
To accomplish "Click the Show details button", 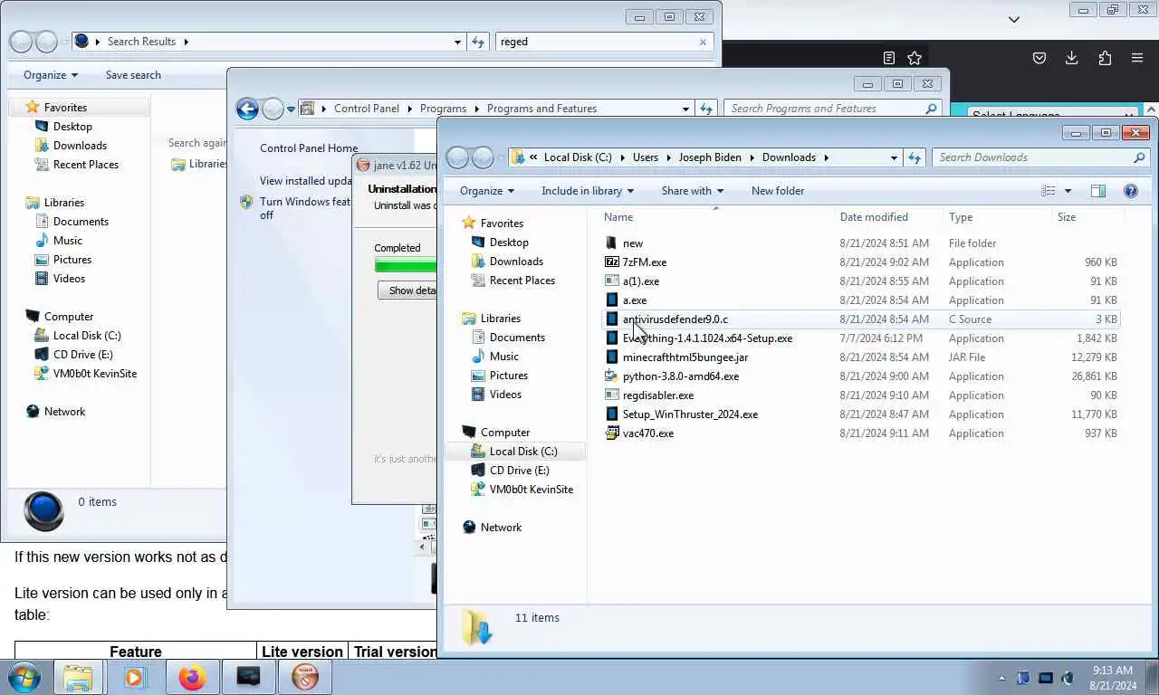I will (x=407, y=290).
